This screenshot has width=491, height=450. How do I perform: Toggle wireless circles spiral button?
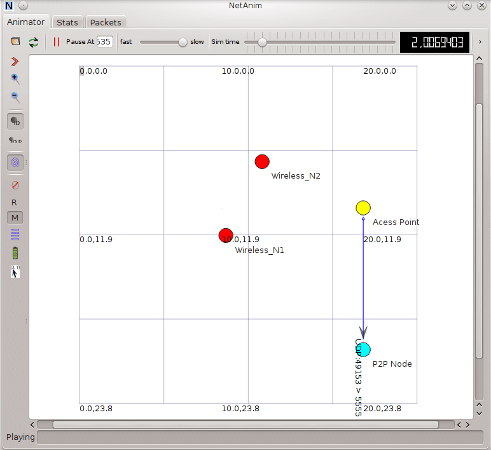tap(15, 163)
